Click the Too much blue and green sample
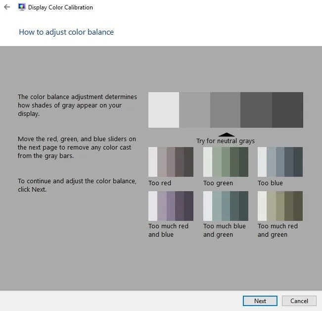This screenshot has height=311, width=322. tap(226, 206)
